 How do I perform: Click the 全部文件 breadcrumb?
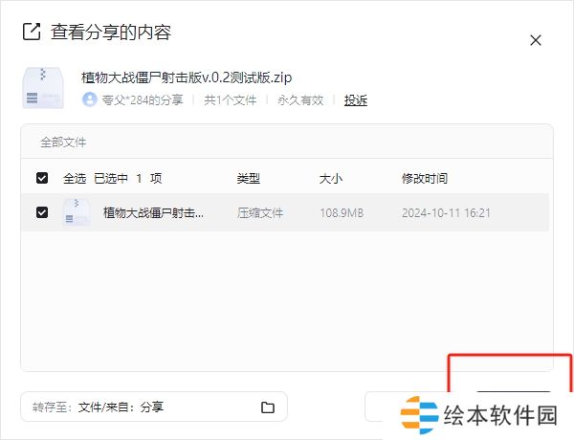coord(63,142)
